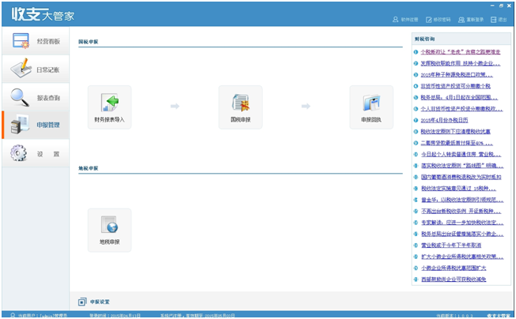Click the 国税申报 filing icon
This screenshot has height=319, width=516.
point(240,107)
